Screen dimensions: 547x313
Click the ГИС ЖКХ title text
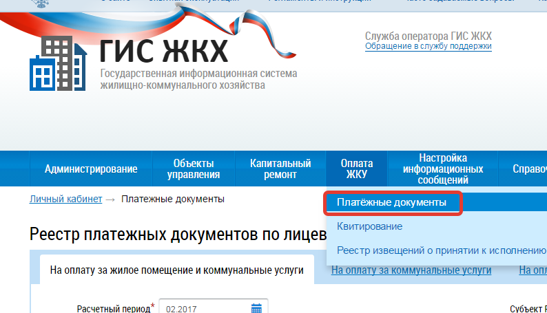pos(163,51)
